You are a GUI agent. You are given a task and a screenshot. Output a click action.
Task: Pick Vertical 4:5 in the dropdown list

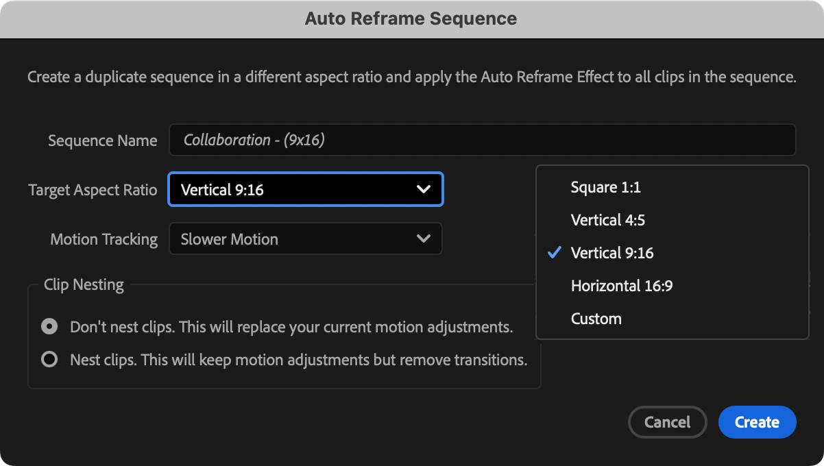pos(607,220)
